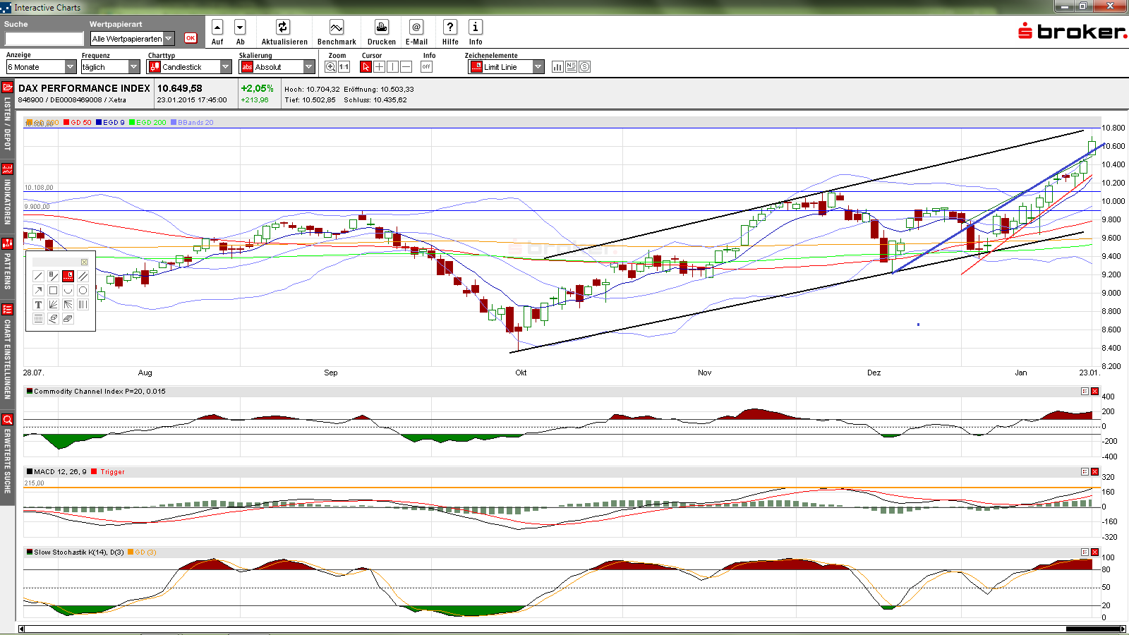Close the Commodity Channel Index panel
The height and width of the screenshot is (635, 1129).
point(1095,391)
